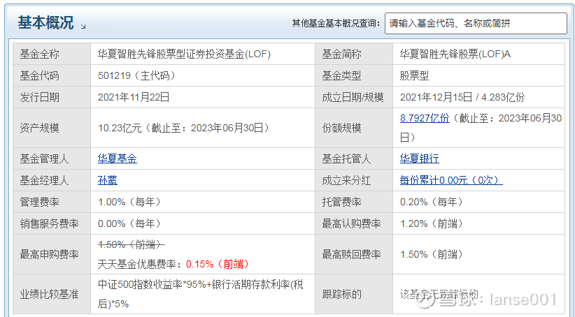Select the management fee 1.00%（每年）
Viewport: 575px width, 317px height.
(129, 202)
